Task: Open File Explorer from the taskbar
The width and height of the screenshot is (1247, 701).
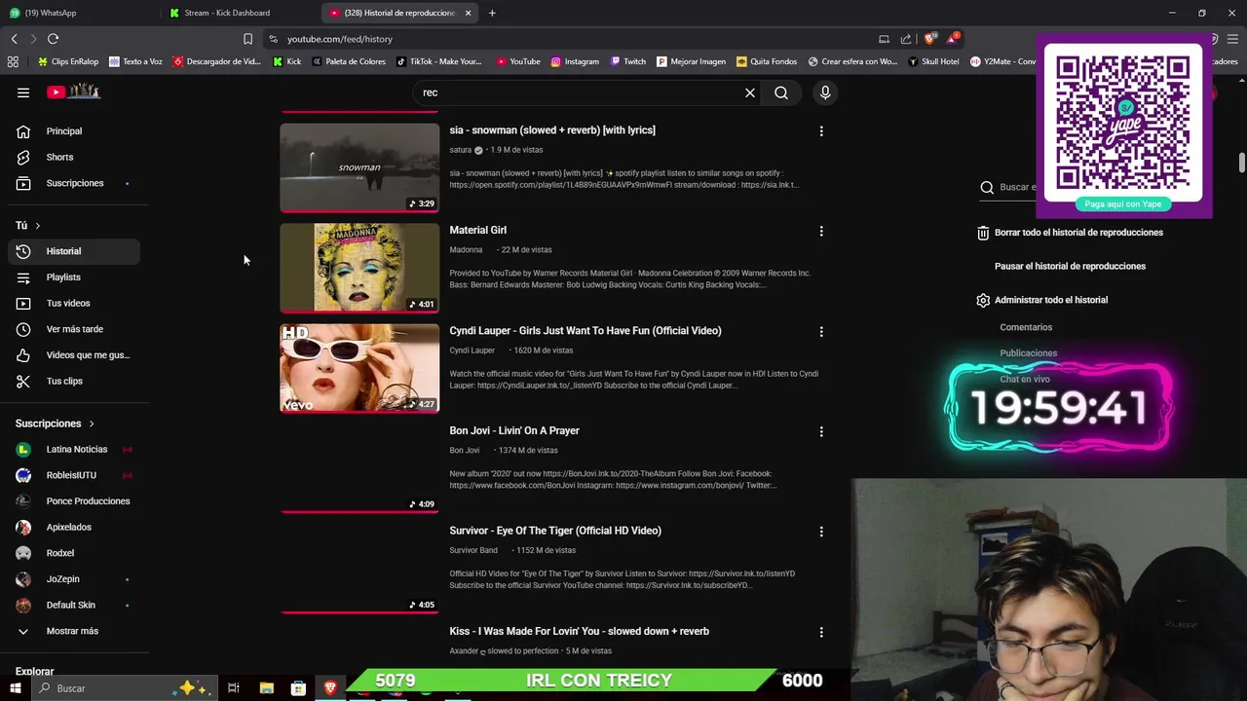Action: 266,688
